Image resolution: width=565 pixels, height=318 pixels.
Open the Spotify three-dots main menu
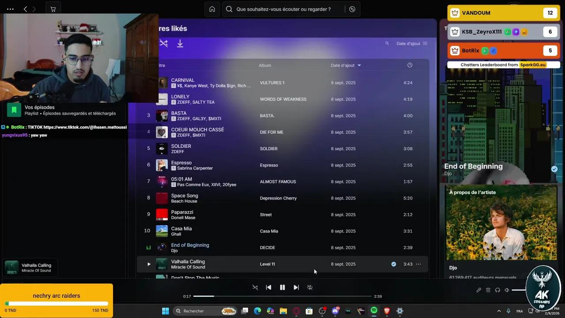click(10, 9)
